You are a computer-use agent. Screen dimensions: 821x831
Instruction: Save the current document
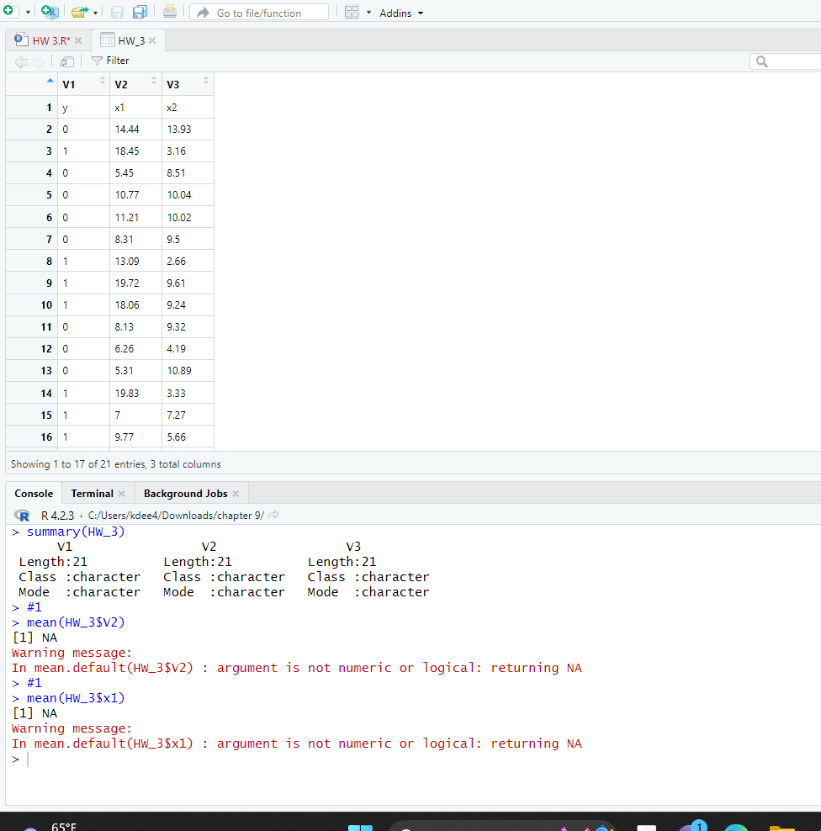coord(118,12)
